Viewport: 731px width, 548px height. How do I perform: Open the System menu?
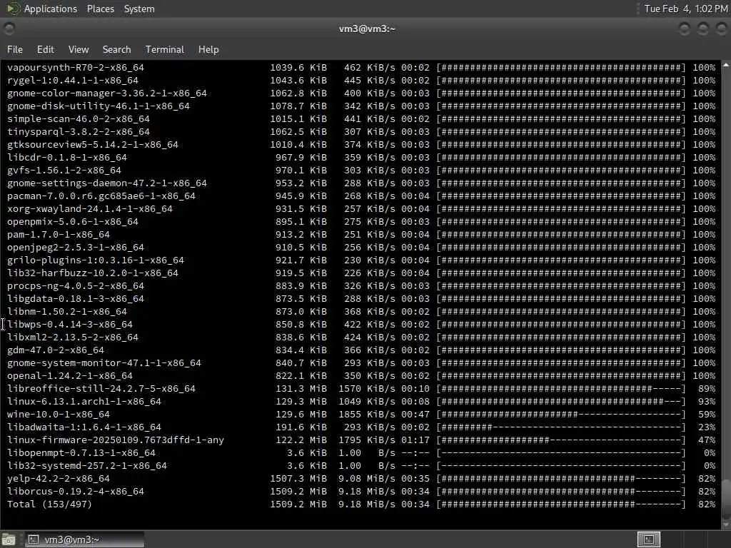(139, 9)
